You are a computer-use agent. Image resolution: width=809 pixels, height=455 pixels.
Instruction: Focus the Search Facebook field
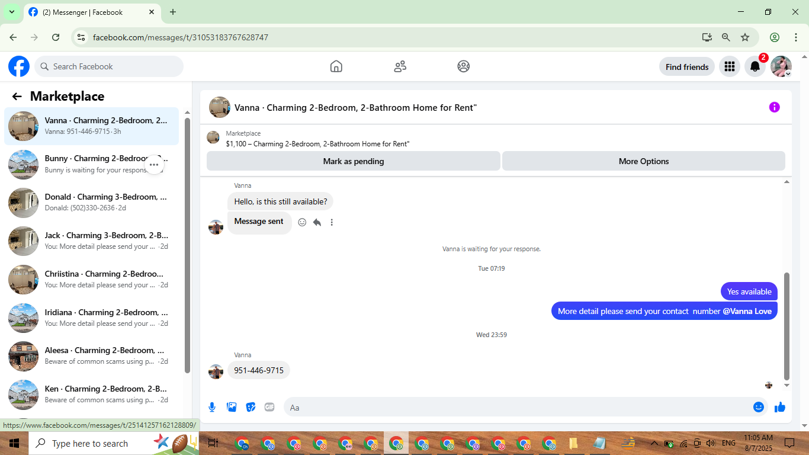tap(109, 66)
